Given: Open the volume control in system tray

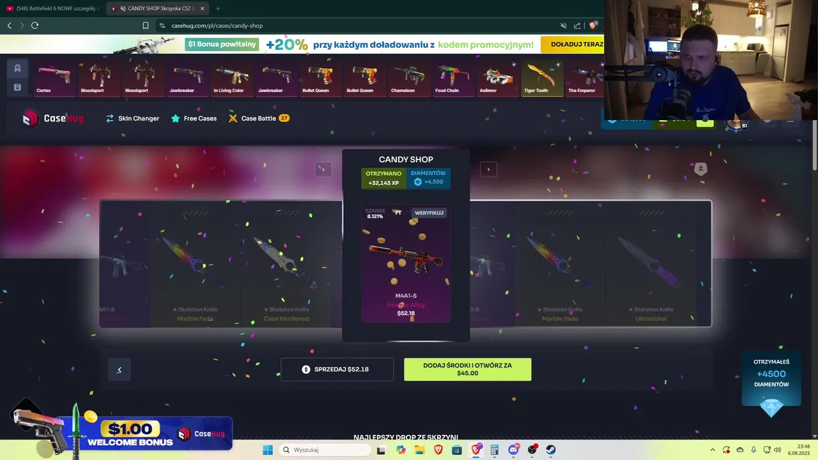Looking at the screenshot, I should click(778, 450).
